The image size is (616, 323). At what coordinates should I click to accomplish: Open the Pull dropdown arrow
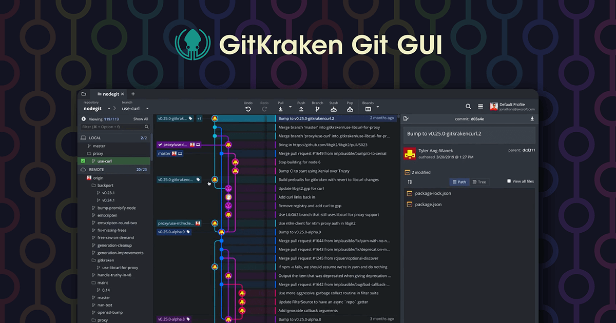pyautogui.click(x=290, y=107)
